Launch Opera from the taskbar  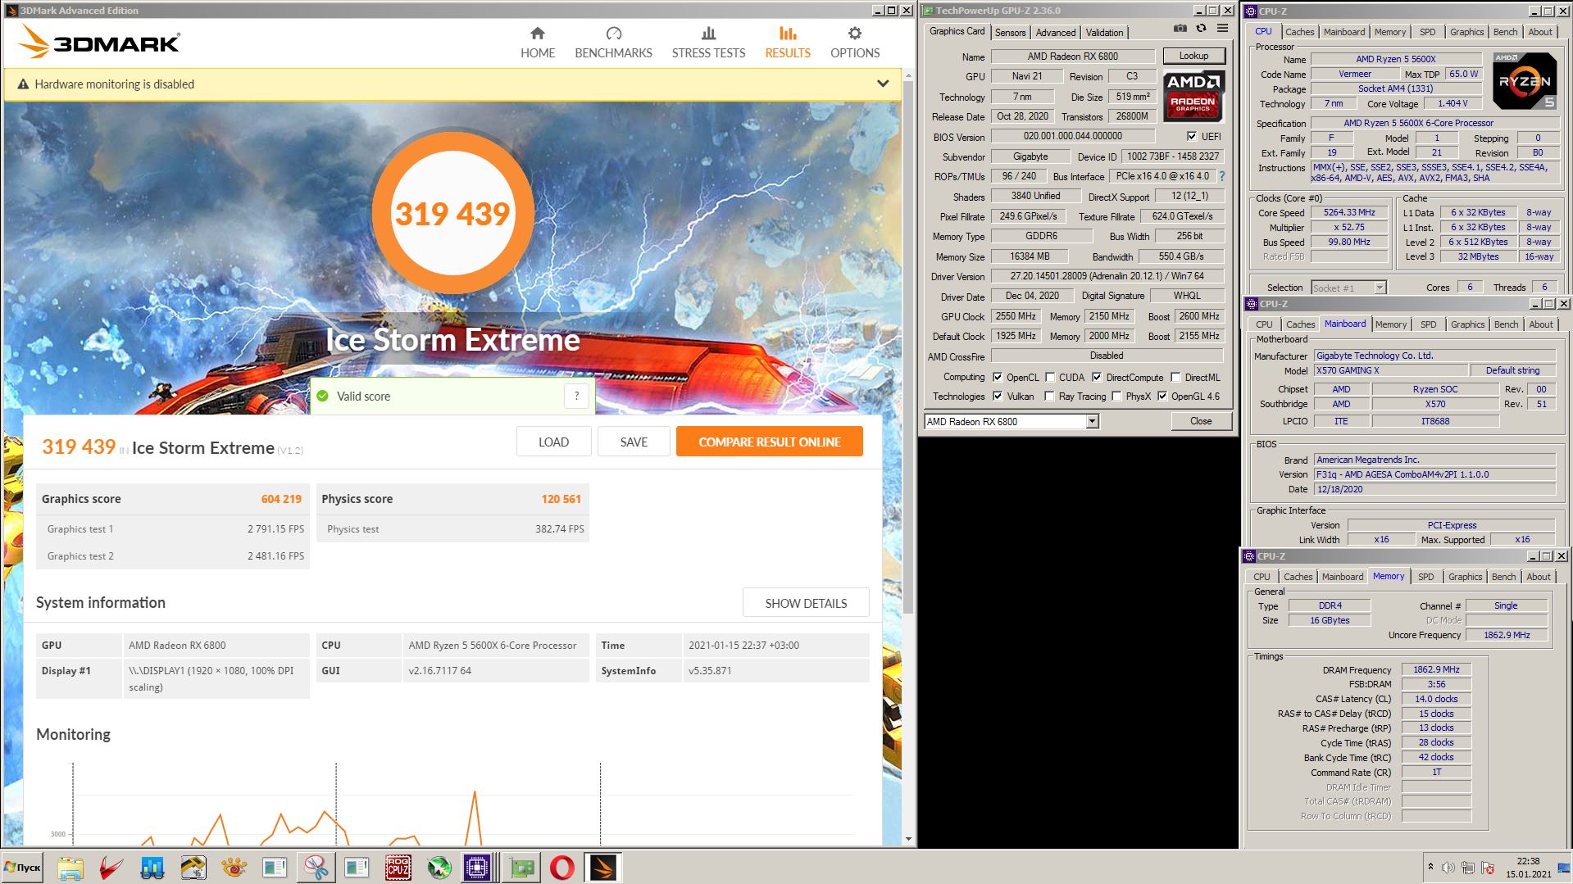(562, 868)
